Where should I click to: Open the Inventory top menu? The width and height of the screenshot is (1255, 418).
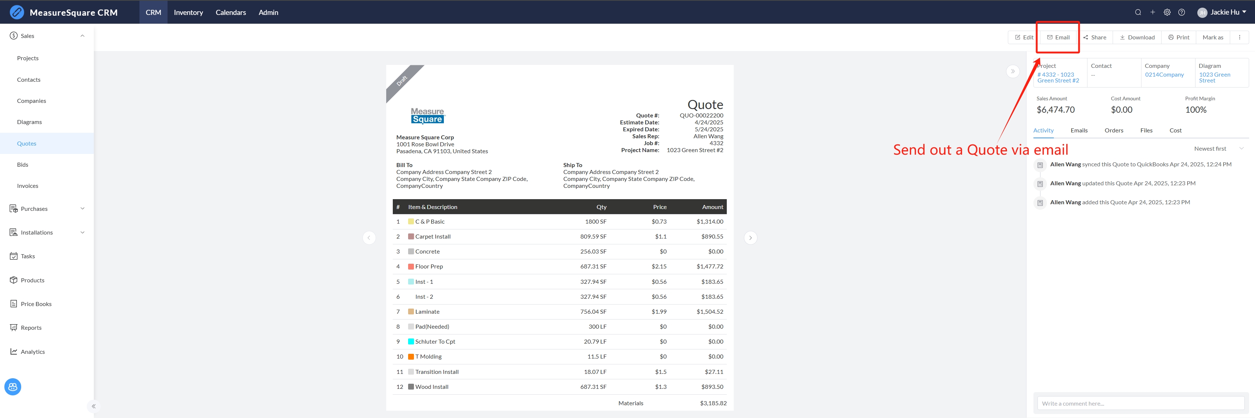(188, 12)
